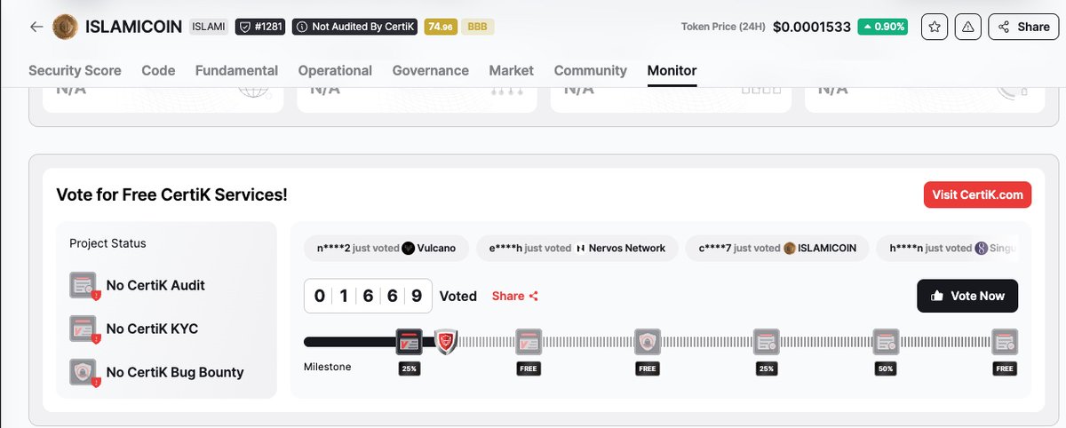
Task: Select the Monitor tab
Action: click(x=672, y=70)
